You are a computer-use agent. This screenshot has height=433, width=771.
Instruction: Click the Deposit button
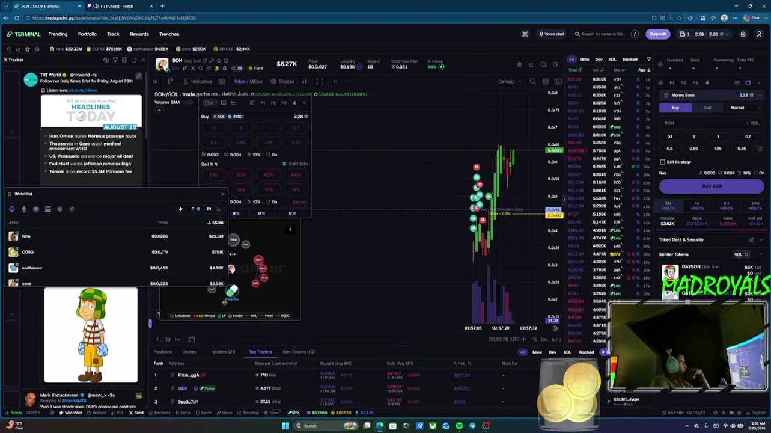(658, 34)
